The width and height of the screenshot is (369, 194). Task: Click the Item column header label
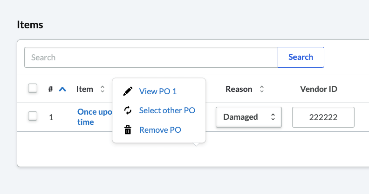(x=85, y=89)
